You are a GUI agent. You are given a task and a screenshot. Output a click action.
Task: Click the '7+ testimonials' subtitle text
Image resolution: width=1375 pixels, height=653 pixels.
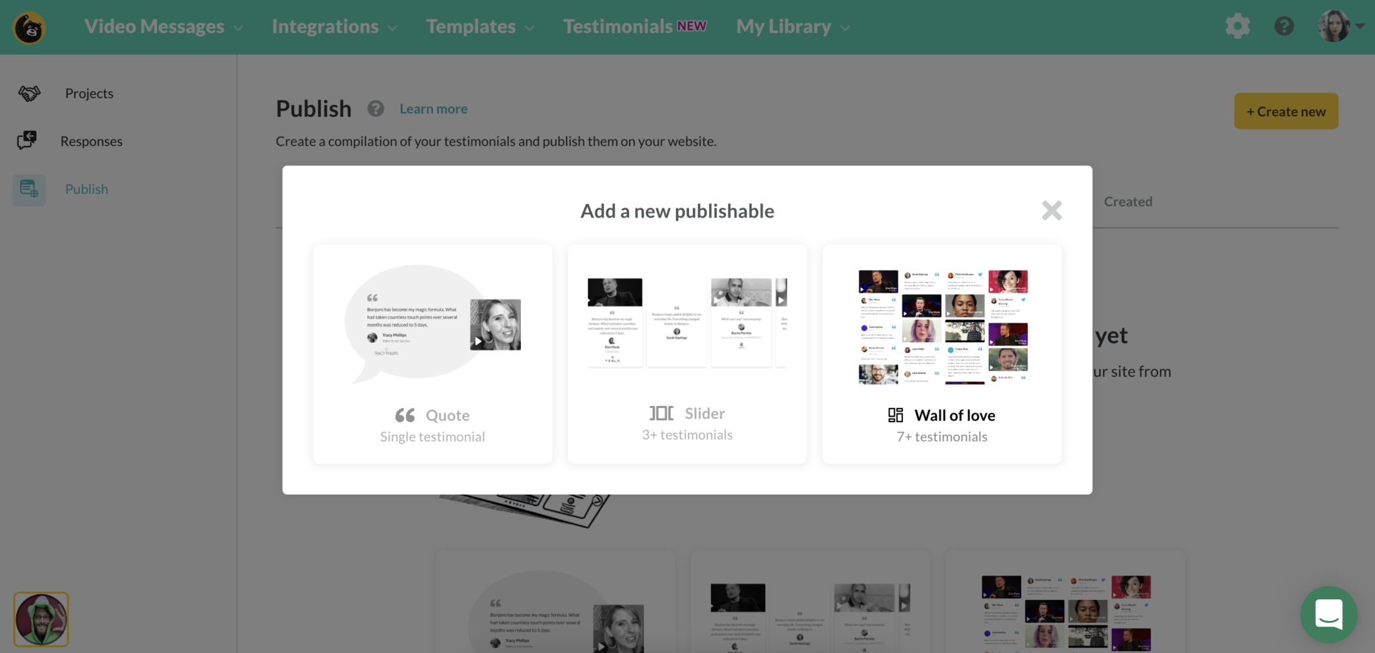pos(942,437)
